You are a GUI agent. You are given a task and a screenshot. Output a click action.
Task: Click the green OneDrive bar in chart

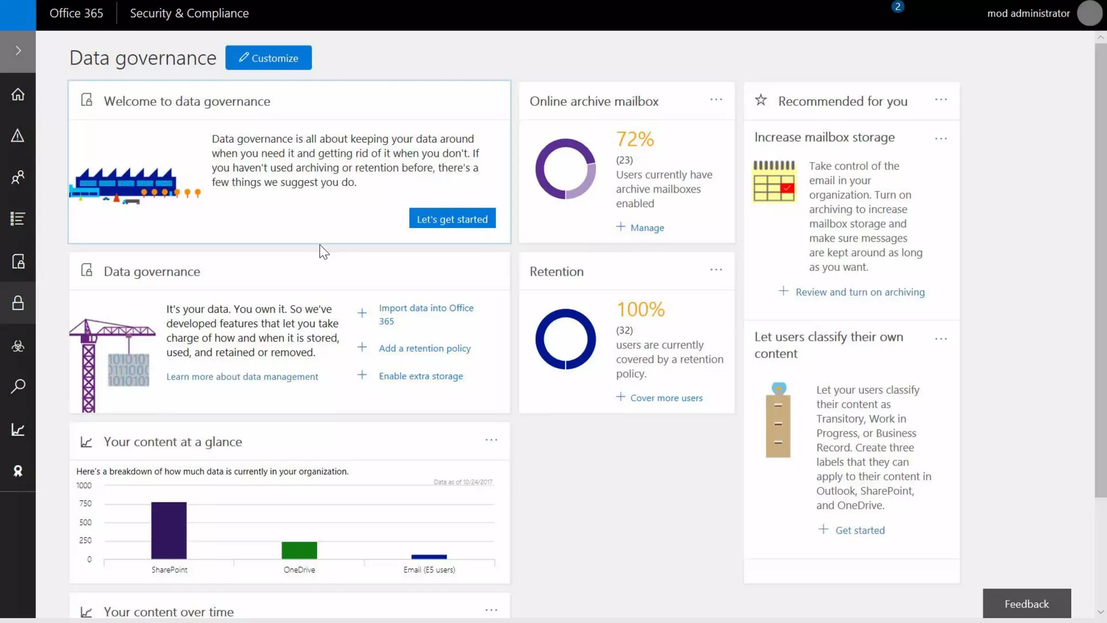pos(299,551)
